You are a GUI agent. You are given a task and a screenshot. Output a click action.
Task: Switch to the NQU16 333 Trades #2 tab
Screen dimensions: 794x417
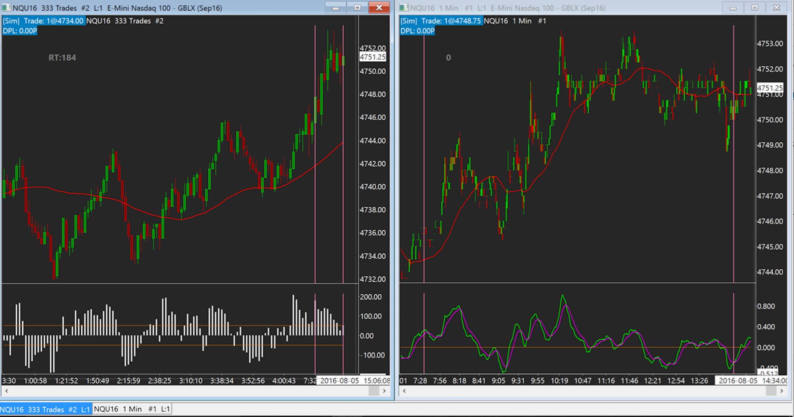[x=46, y=409]
